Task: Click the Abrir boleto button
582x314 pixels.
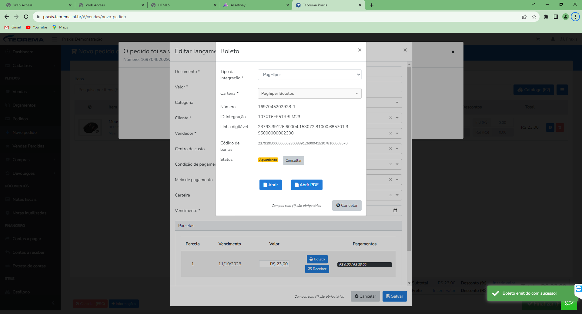Action: (271, 185)
